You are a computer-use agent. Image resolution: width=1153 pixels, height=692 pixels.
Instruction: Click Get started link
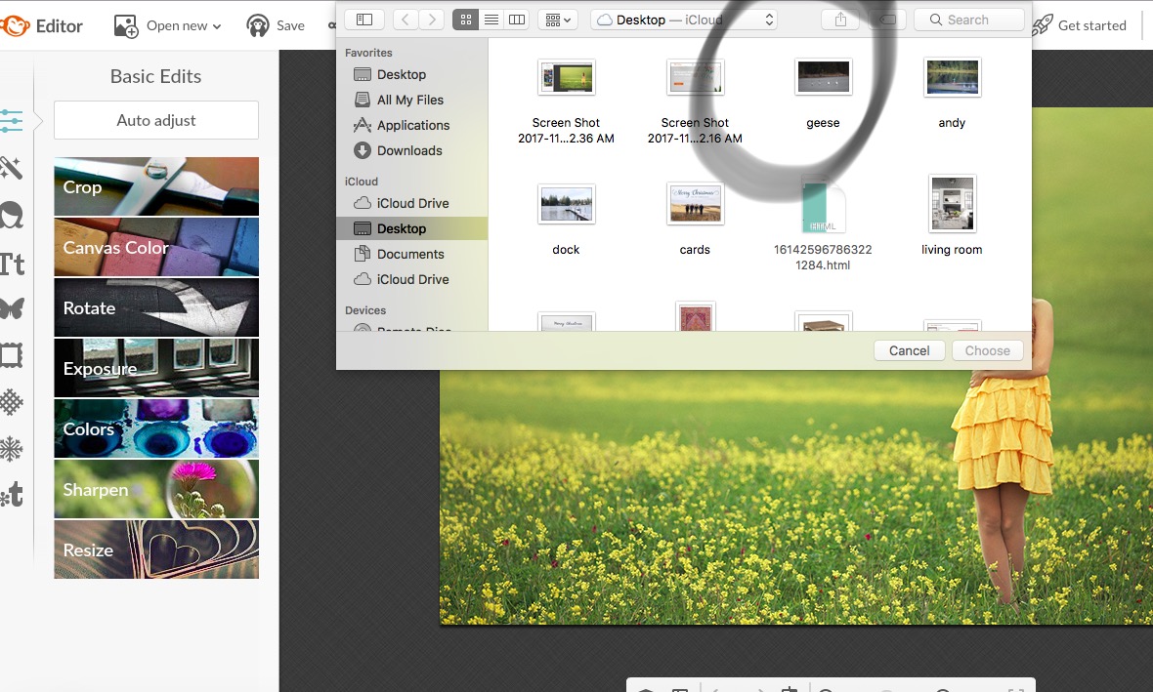click(x=1092, y=25)
